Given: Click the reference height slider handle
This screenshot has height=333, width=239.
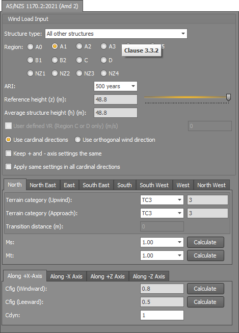Looking at the screenshot, I should point(228,97).
